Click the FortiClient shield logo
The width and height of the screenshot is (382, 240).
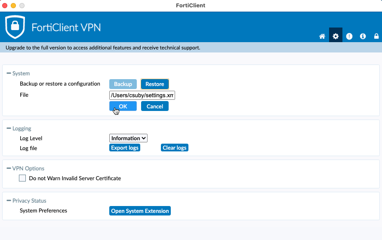pos(15,27)
